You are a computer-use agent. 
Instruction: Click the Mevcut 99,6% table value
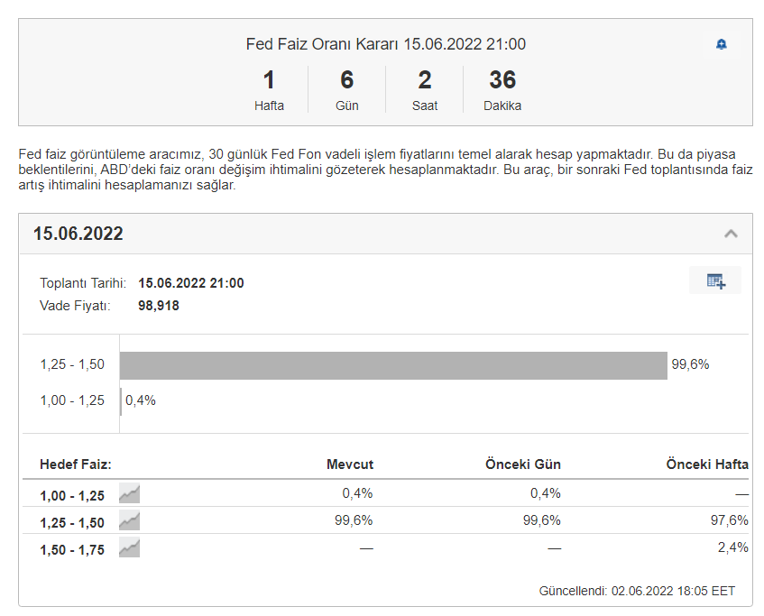coord(354,520)
